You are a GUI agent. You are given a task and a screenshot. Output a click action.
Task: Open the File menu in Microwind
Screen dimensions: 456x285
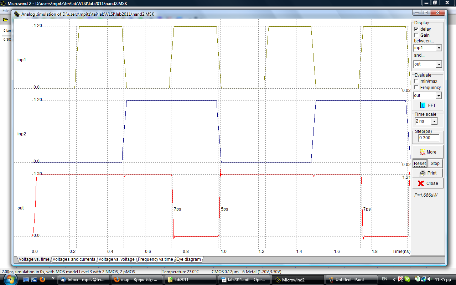6,10
